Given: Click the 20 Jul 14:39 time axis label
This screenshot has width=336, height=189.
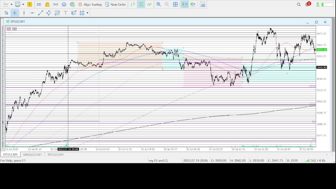Looking at the screenshot, I should point(261,149).
